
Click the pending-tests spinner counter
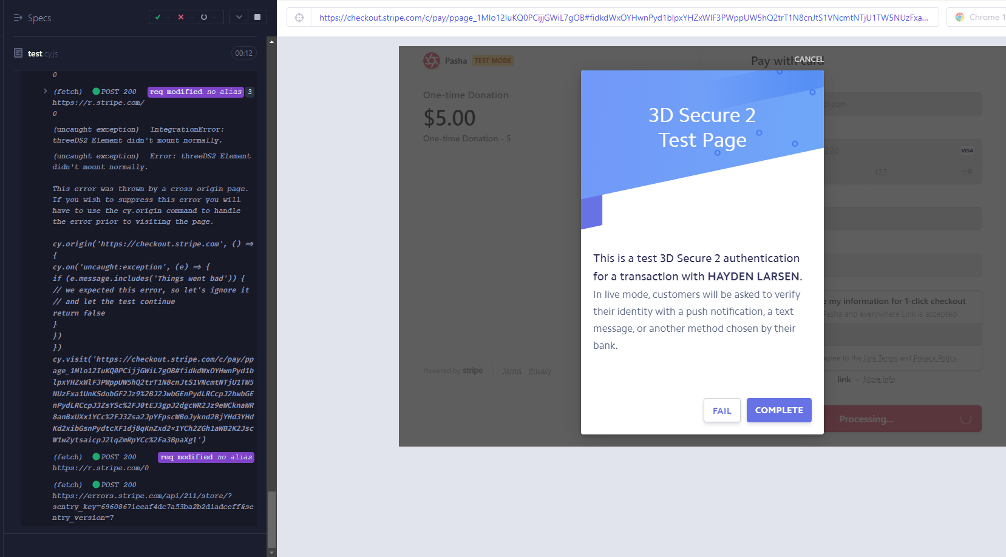[x=208, y=17]
